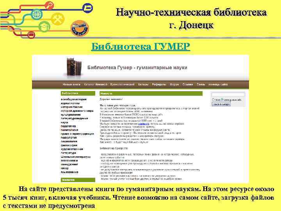
Task: Open the Хронологический catalog menu item
Action: [x=122, y=84]
